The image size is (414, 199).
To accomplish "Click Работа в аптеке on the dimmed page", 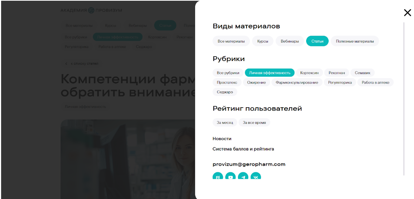I will (x=112, y=47).
